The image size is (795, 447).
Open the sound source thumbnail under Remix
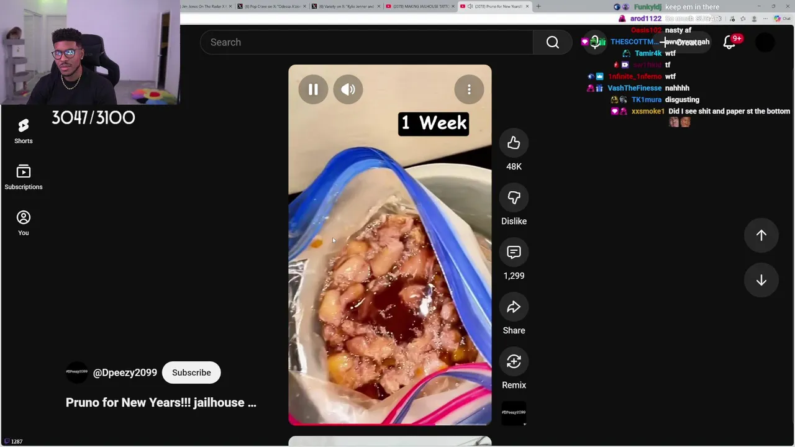tap(514, 413)
